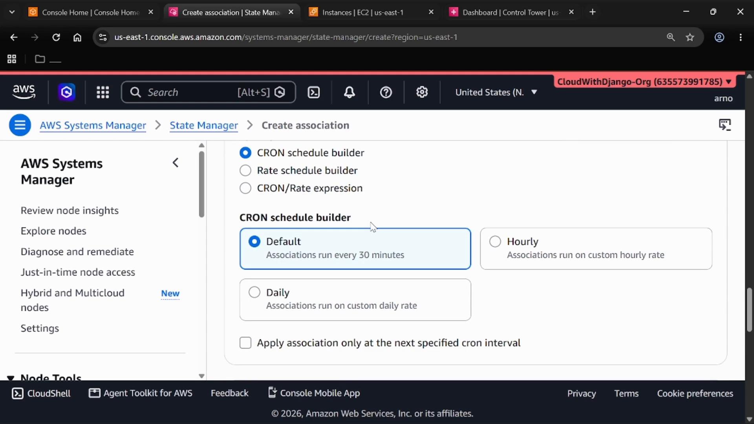
Task: Switch to the Control Tower Dashboard tab
Action: click(512, 12)
